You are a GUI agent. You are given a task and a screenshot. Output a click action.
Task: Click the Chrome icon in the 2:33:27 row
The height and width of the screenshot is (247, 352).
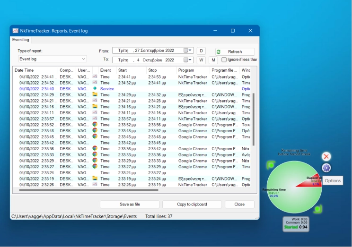pos(95,167)
